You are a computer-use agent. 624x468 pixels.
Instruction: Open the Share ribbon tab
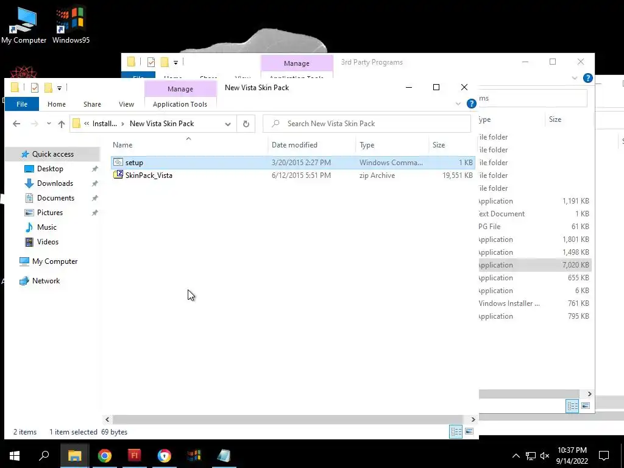(x=92, y=104)
